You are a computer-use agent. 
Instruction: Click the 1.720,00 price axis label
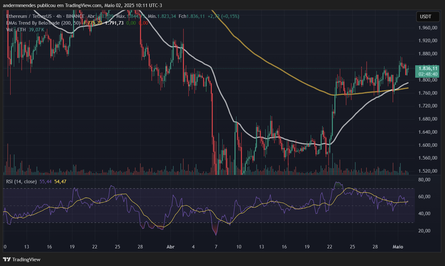(428, 106)
